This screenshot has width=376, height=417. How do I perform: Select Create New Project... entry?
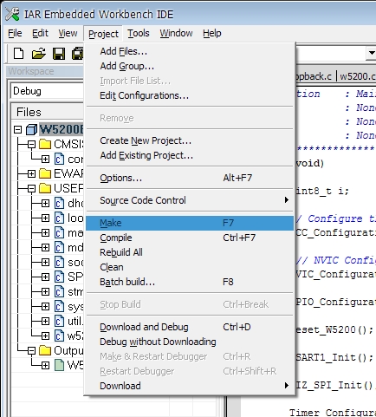pyautogui.click(x=190, y=140)
